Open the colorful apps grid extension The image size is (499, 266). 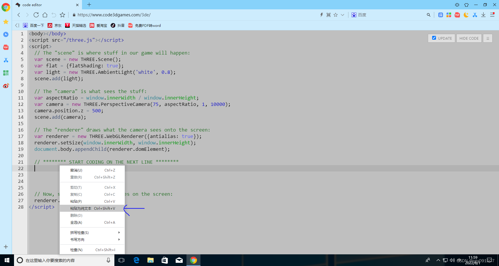pos(449,15)
